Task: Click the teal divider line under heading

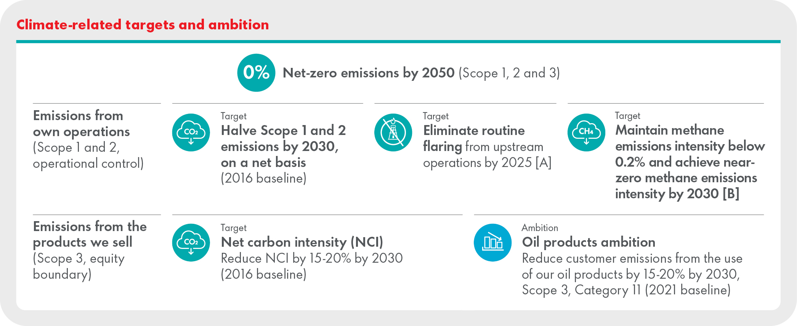Action: pos(398,42)
